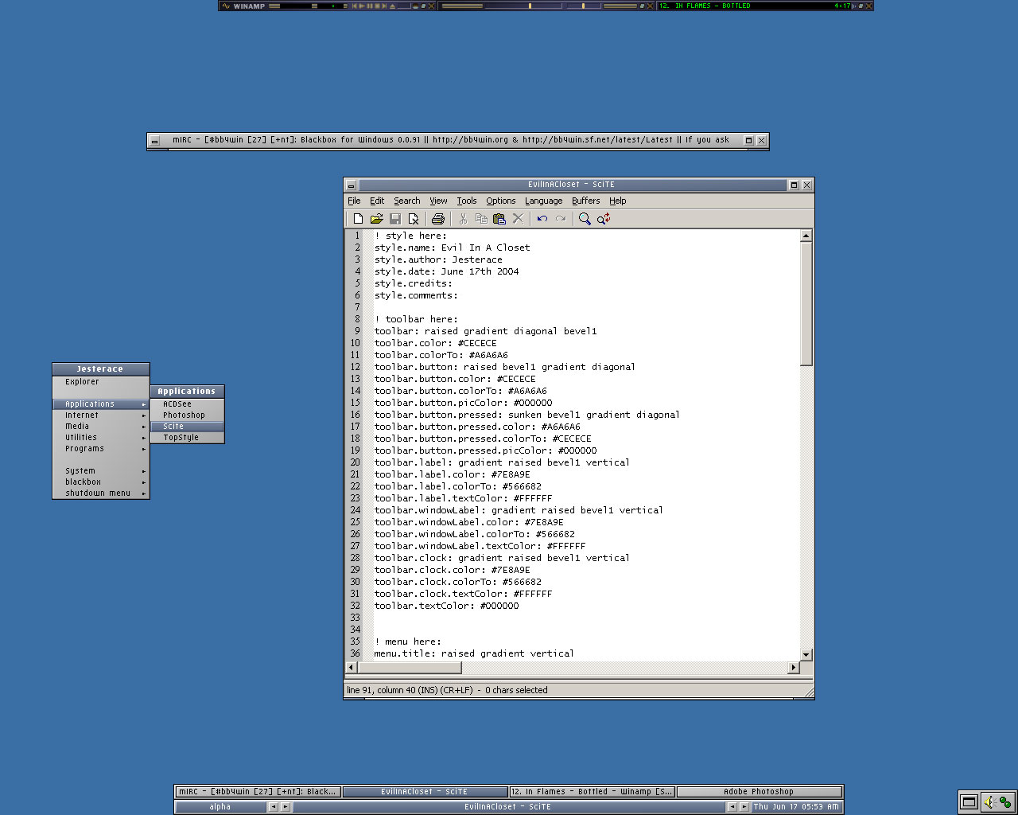Select Scite in the Applications submenu
Image resolution: width=1018 pixels, height=815 pixels.
pos(187,427)
